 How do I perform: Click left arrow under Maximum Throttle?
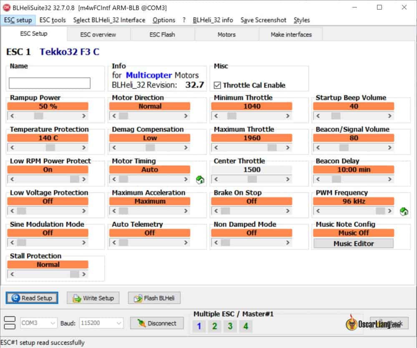click(x=216, y=147)
